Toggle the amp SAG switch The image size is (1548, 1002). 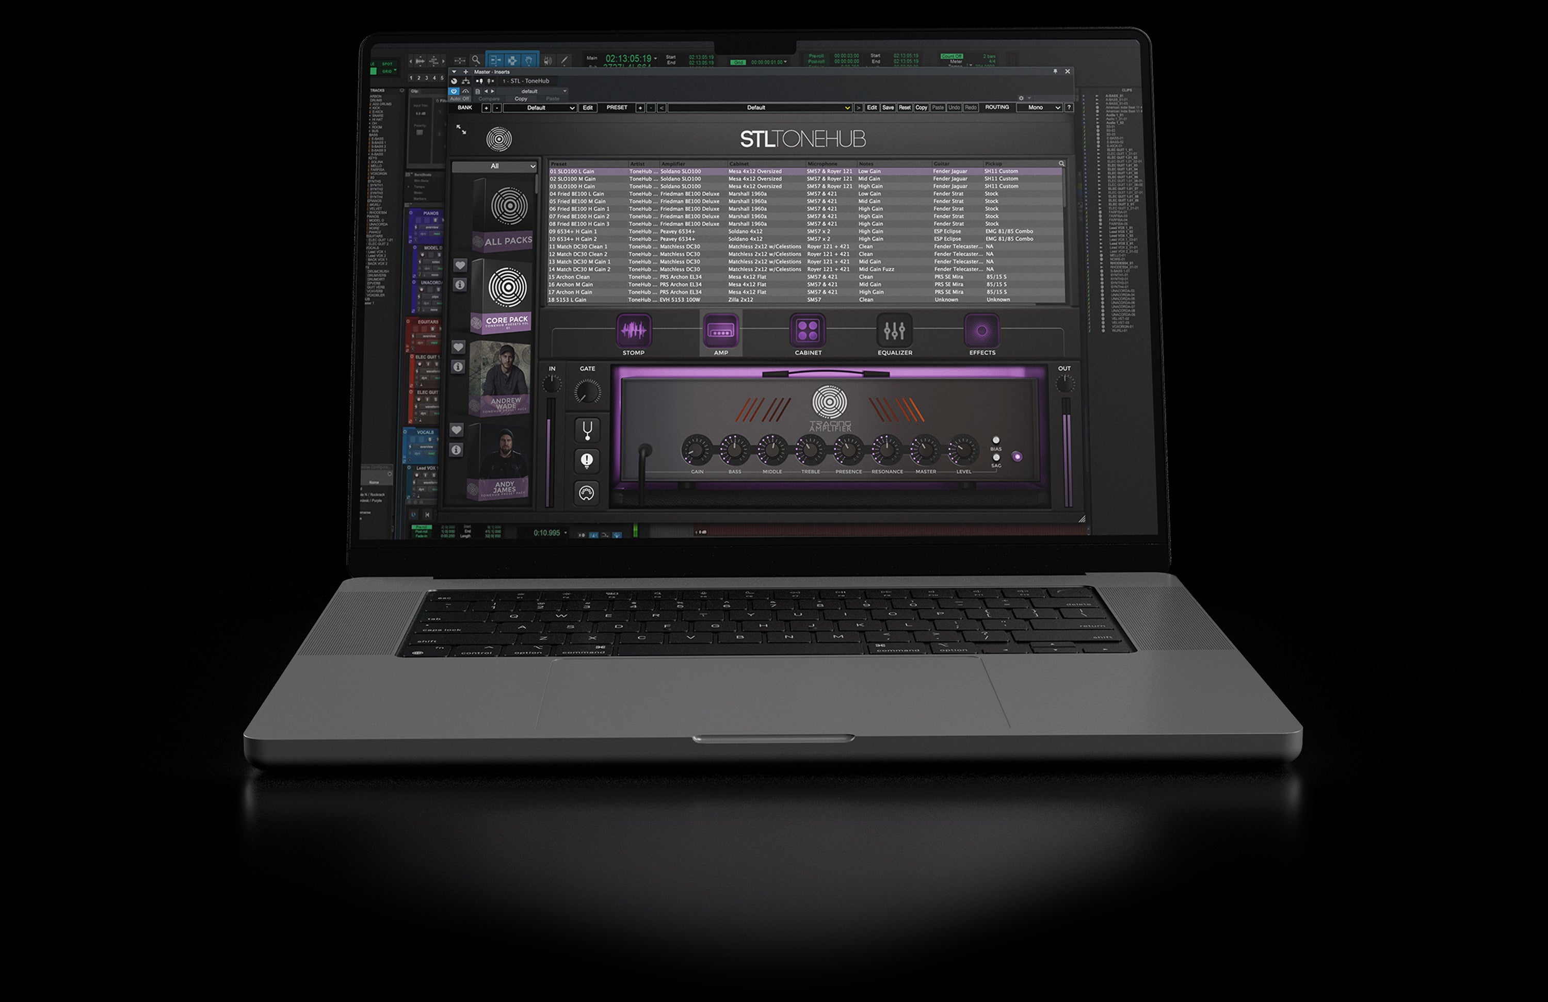click(996, 458)
